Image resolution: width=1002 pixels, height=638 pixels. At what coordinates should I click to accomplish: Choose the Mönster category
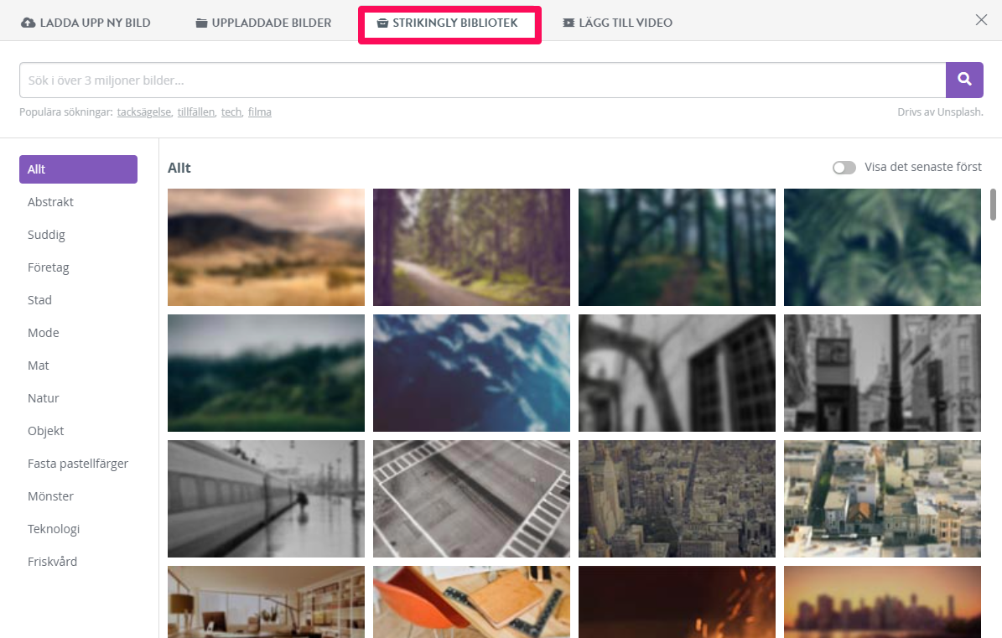point(50,496)
